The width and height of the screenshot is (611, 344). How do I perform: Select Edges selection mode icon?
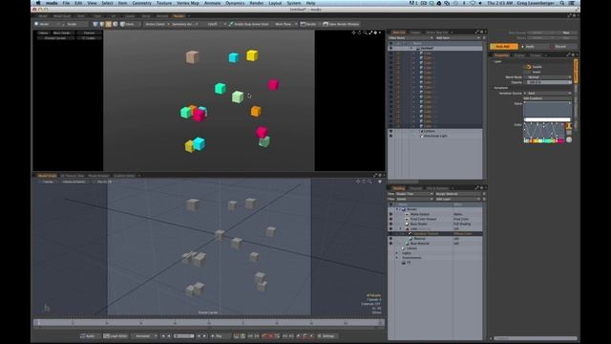[x=102, y=24]
